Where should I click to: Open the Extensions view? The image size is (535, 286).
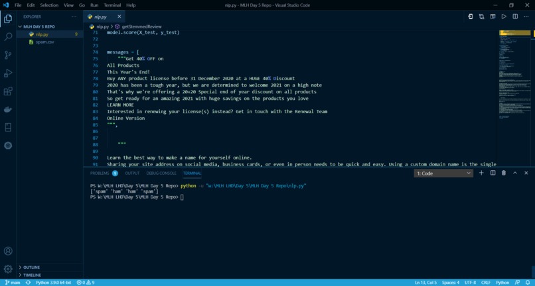(x=8, y=91)
